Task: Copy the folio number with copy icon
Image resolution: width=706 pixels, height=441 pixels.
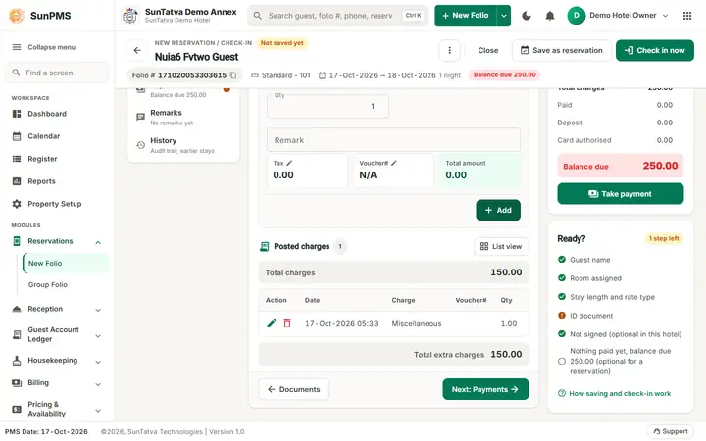Action: 233,75
